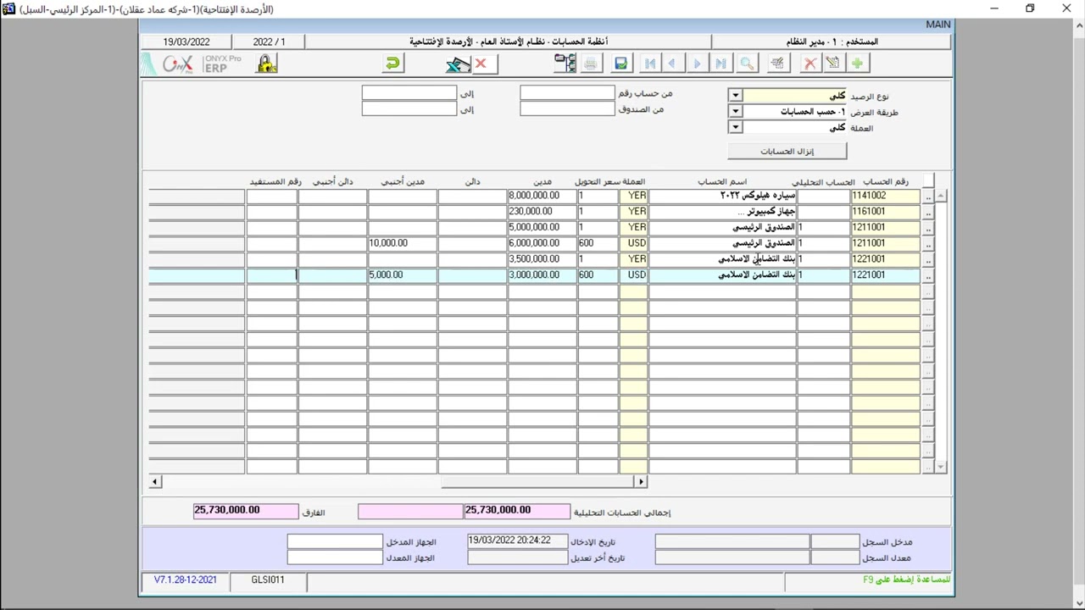Click the إلى field beside من حساب رقم
The height and width of the screenshot is (610, 1085).
click(409, 93)
